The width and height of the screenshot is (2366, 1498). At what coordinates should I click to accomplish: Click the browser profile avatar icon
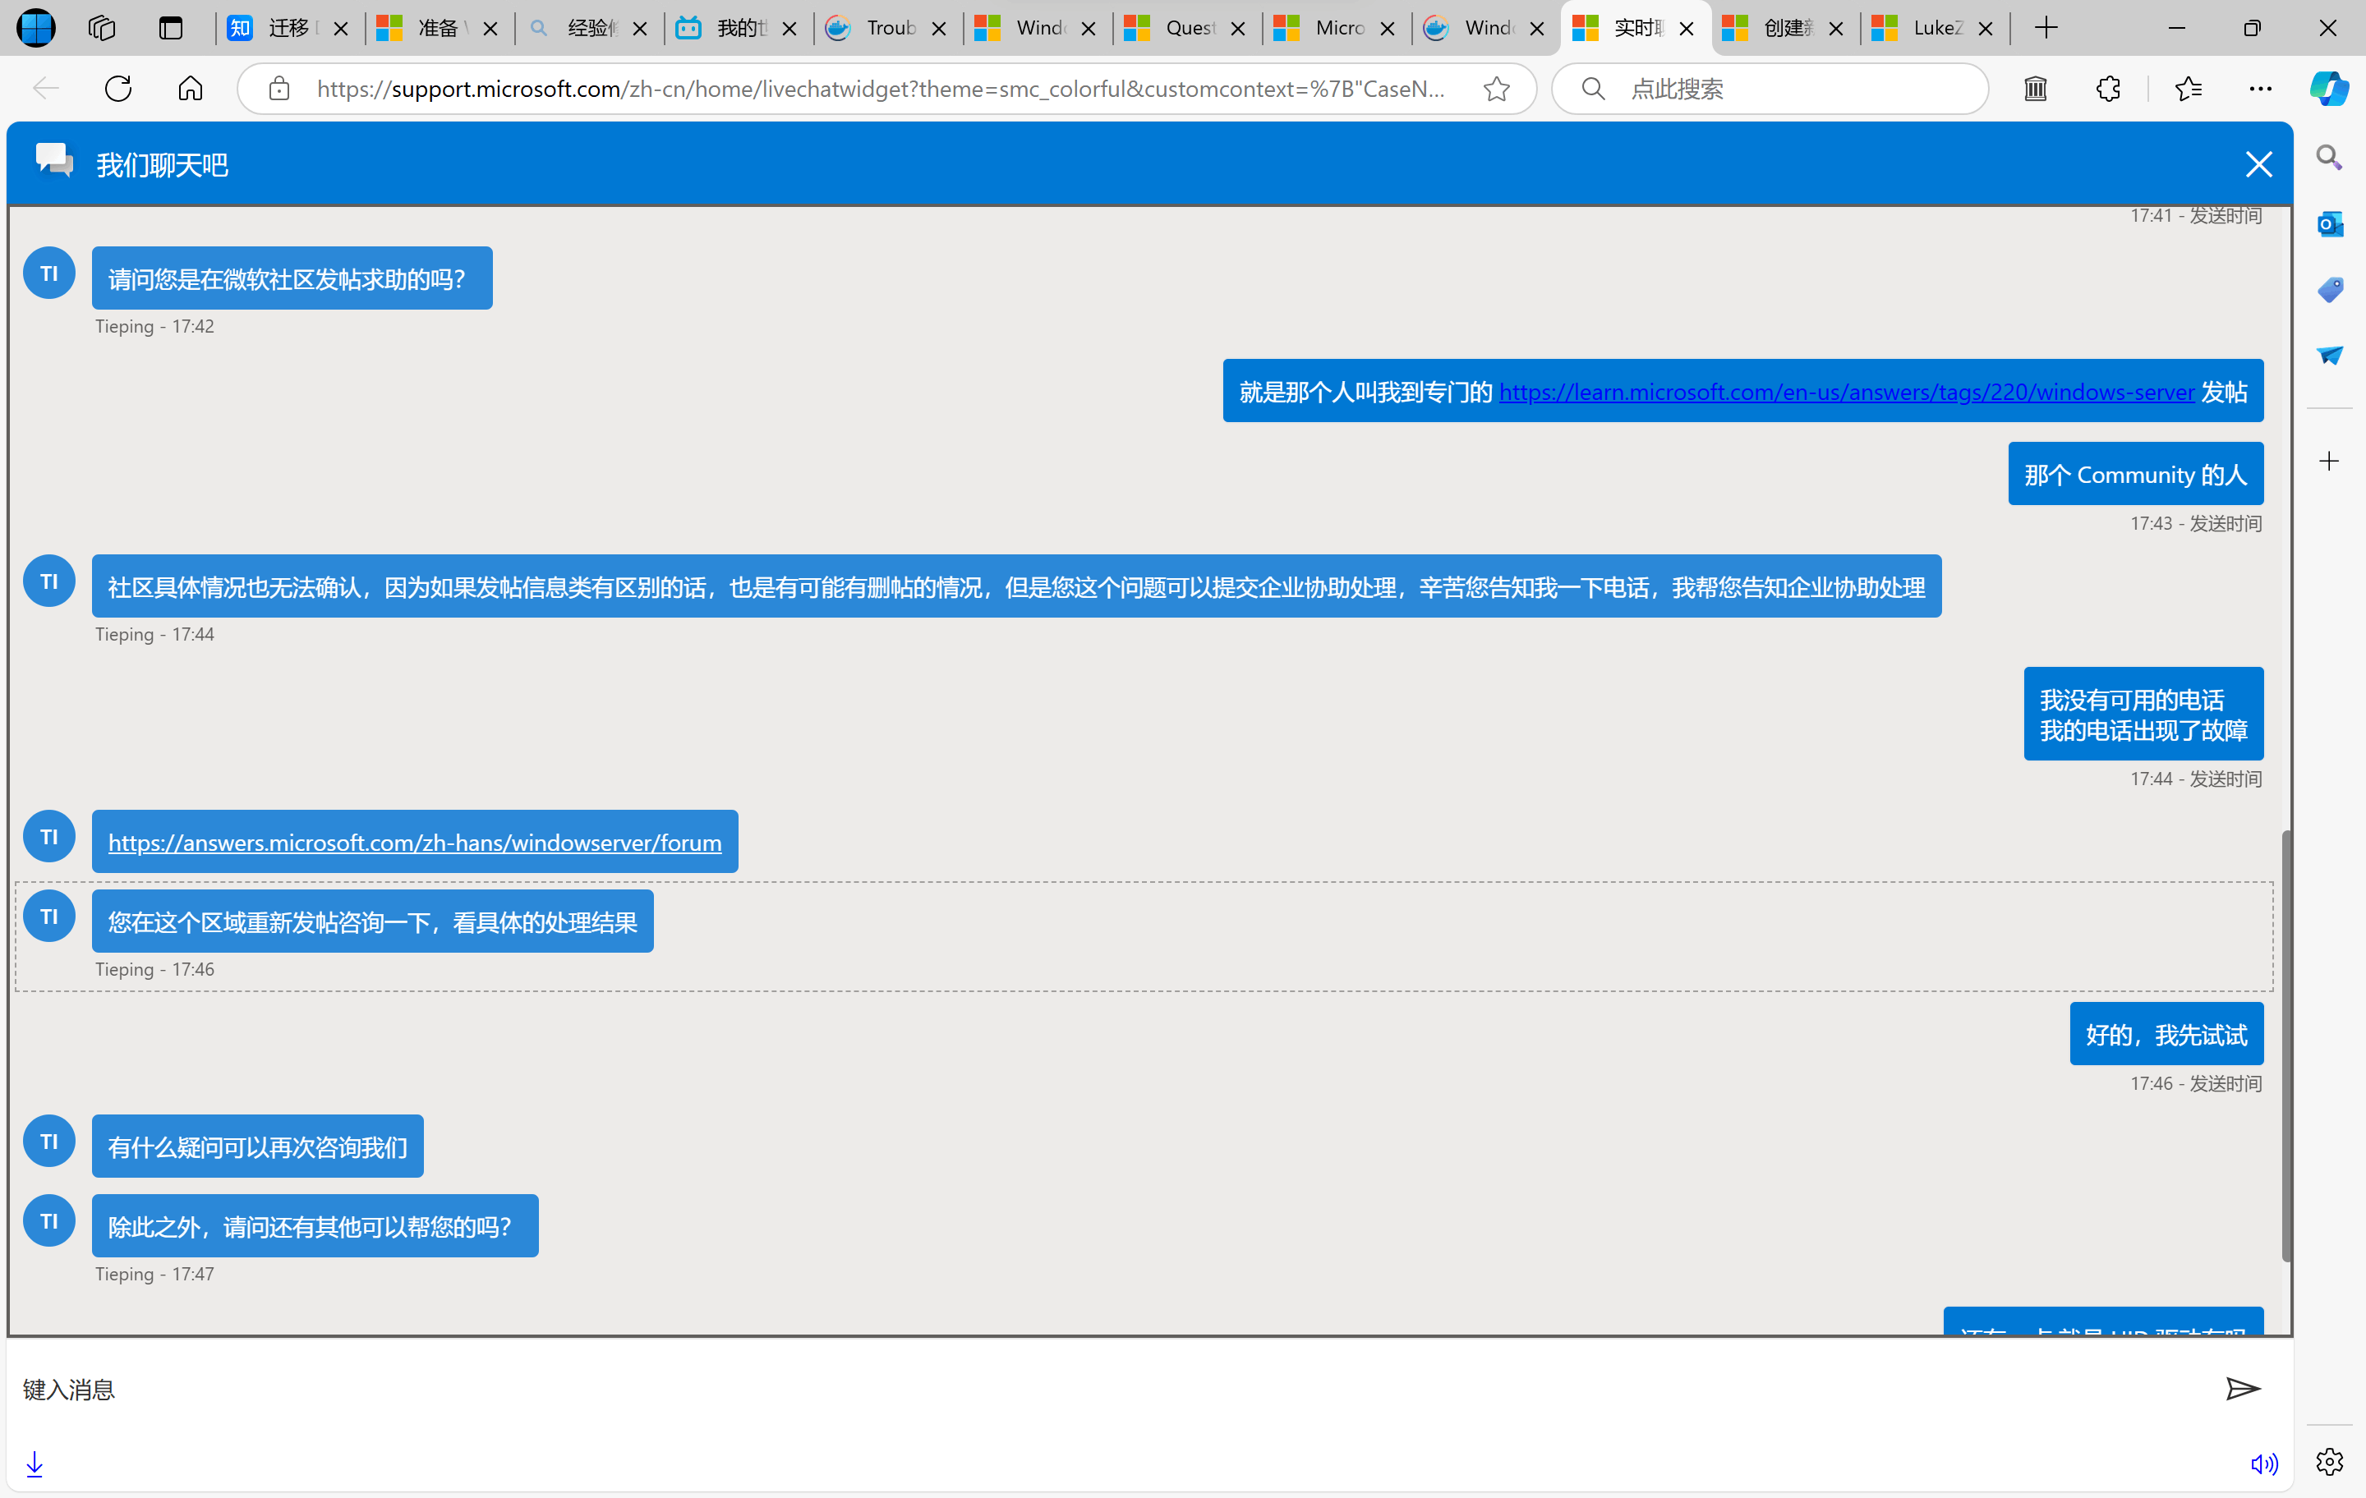(x=35, y=27)
